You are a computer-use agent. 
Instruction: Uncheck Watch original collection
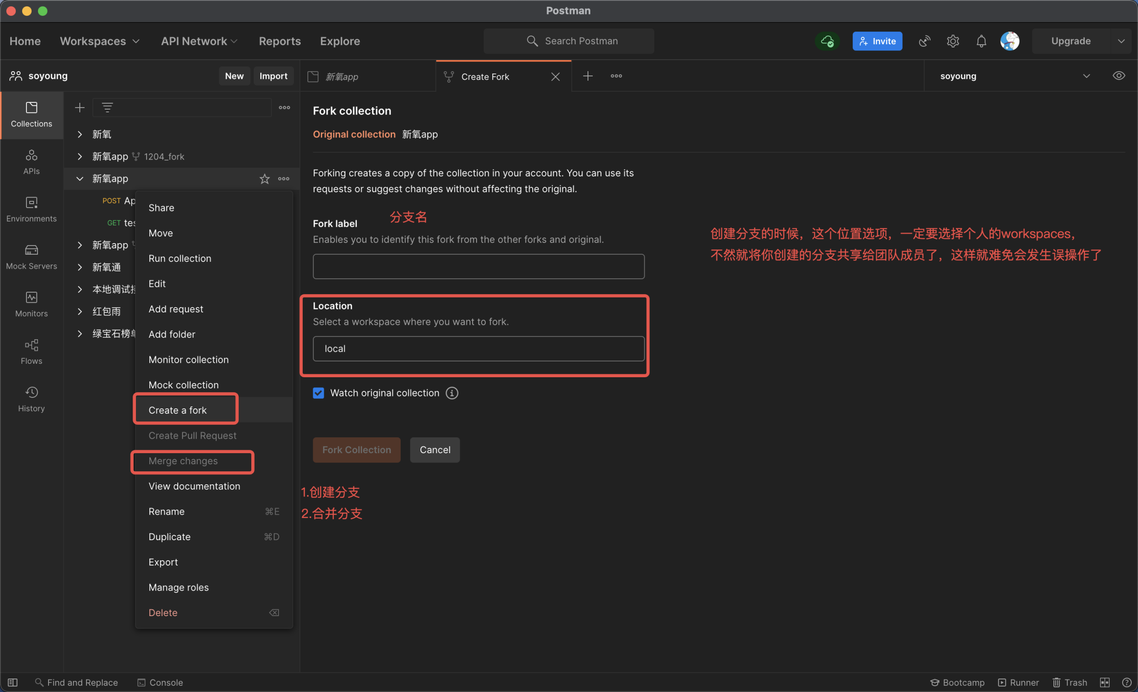[x=318, y=393]
